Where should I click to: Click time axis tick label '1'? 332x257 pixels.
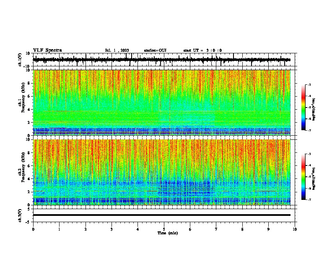point(59,229)
